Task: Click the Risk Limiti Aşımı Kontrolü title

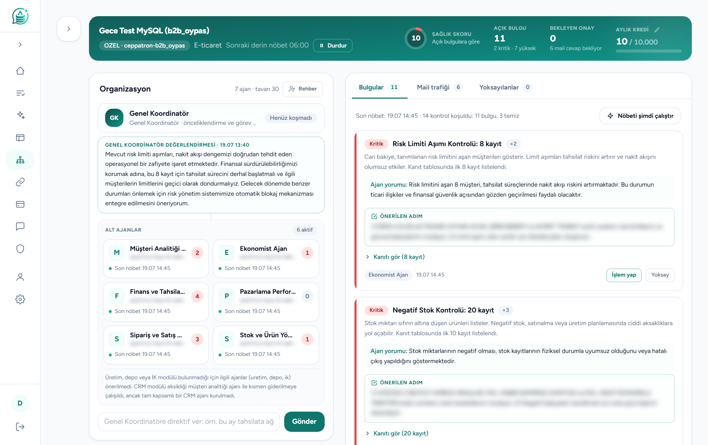Action: tap(447, 144)
